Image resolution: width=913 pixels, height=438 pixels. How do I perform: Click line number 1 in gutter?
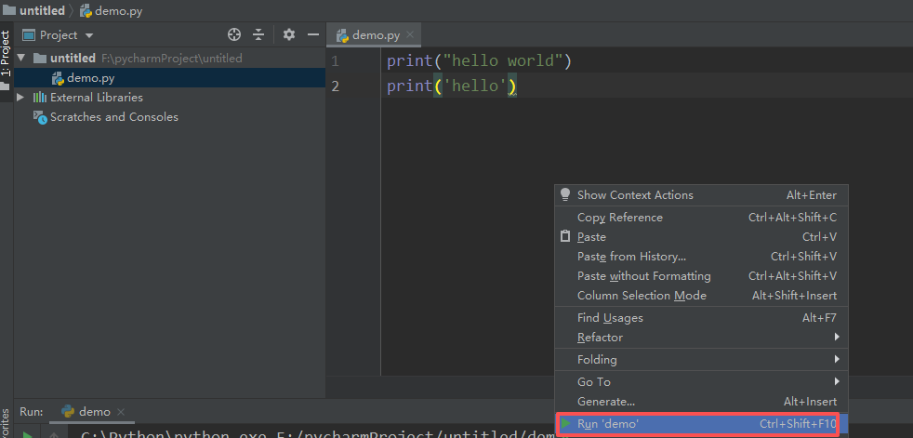[x=335, y=61]
